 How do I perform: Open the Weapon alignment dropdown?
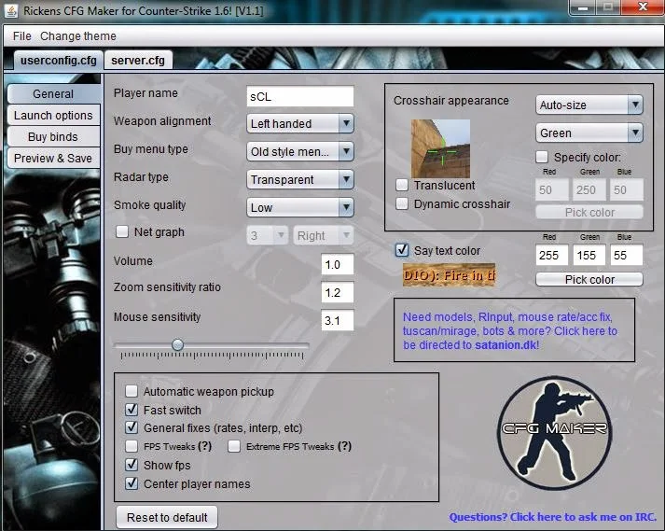click(299, 123)
